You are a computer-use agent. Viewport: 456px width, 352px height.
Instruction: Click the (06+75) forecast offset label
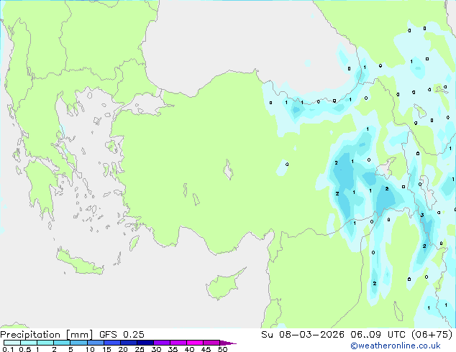[x=432, y=335]
